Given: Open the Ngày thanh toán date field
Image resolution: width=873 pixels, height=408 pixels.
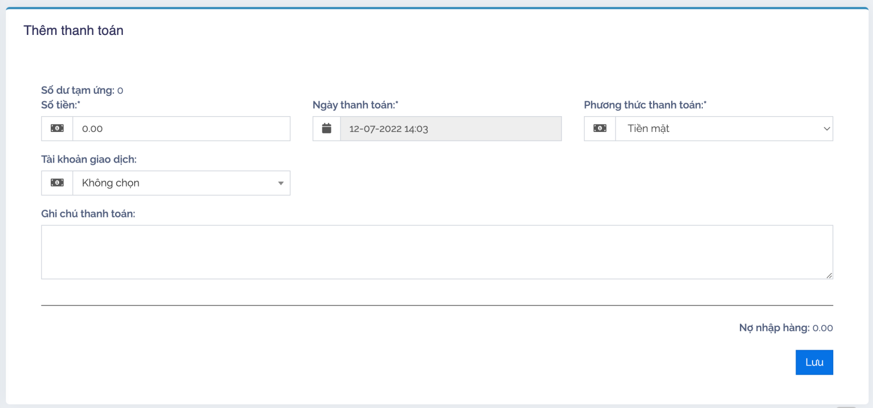Looking at the screenshot, I should pos(451,129).
